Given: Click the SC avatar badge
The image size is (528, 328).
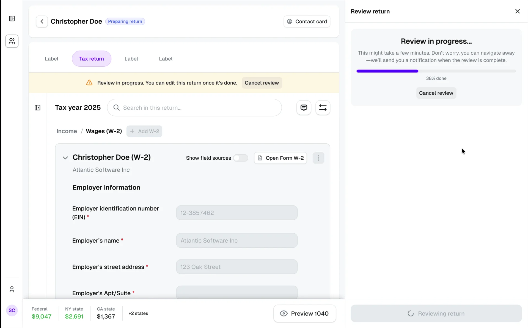Looking at the screenshot, I should click(12, 310).
